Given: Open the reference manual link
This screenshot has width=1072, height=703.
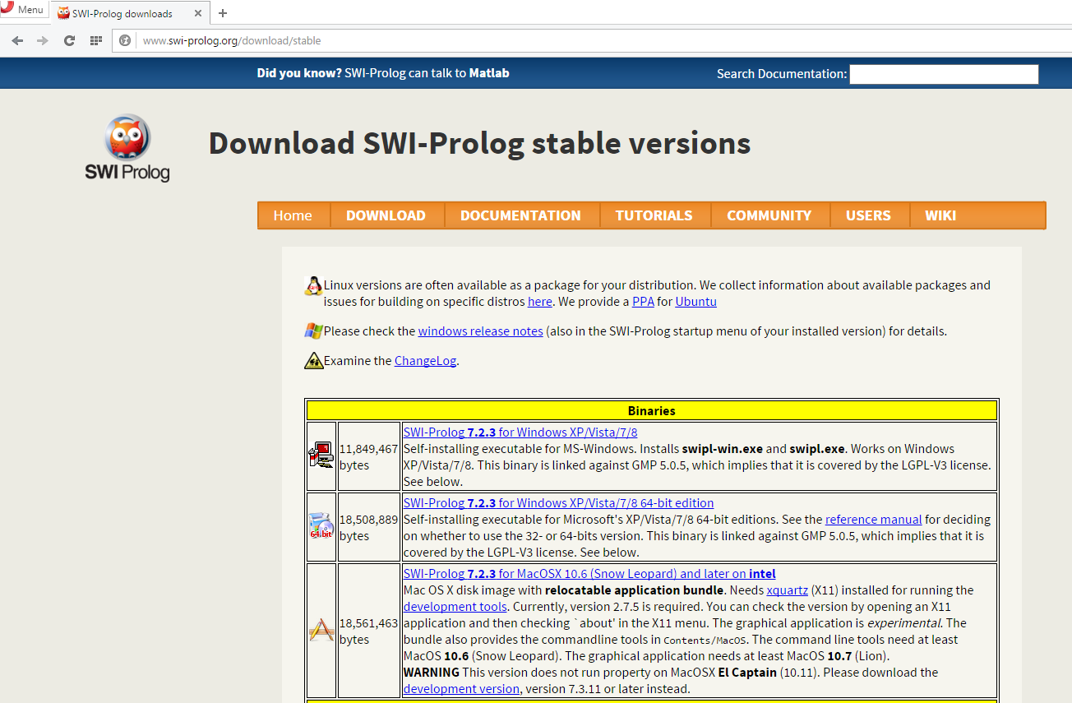Looking at the screenshot, I should coord(873,520).
